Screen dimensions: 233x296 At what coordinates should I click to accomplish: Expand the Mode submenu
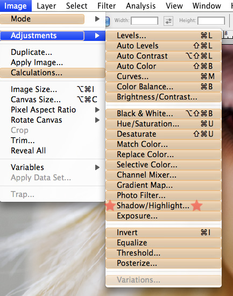pyautogui.click(x=53, y=19)
